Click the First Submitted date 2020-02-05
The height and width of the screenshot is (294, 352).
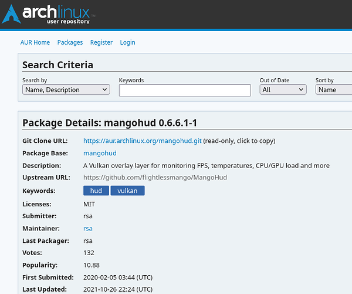118,278
